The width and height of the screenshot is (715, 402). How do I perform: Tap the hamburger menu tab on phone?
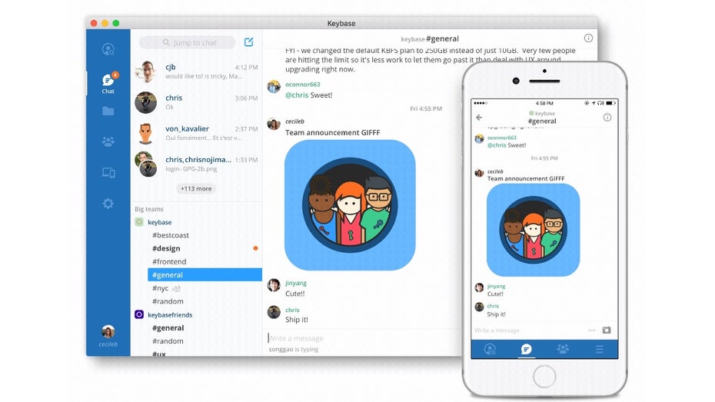(x=599, y=349)
